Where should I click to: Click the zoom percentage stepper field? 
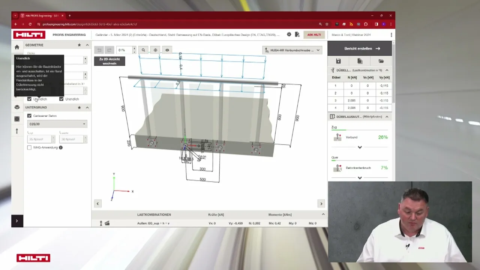pyautogui.click(x=126, y=50)
